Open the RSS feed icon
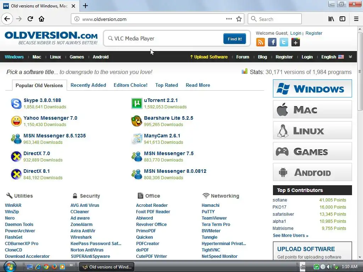The image size is (363, 272). 261,42
